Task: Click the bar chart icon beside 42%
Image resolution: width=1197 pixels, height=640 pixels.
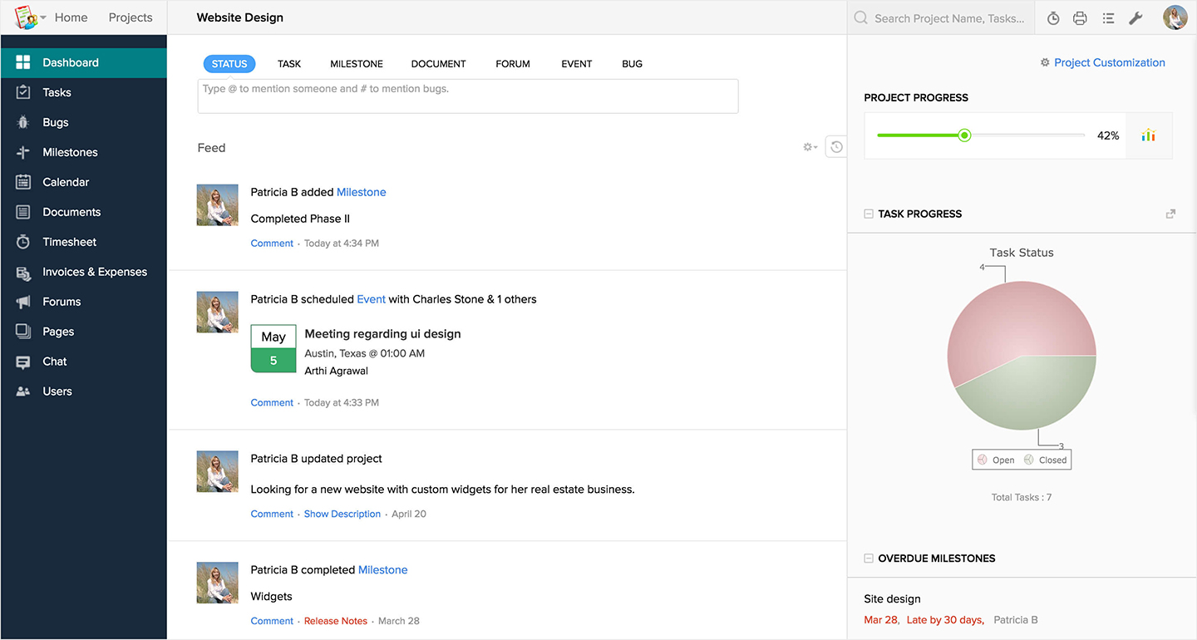Action: (x=1148, y=135)
